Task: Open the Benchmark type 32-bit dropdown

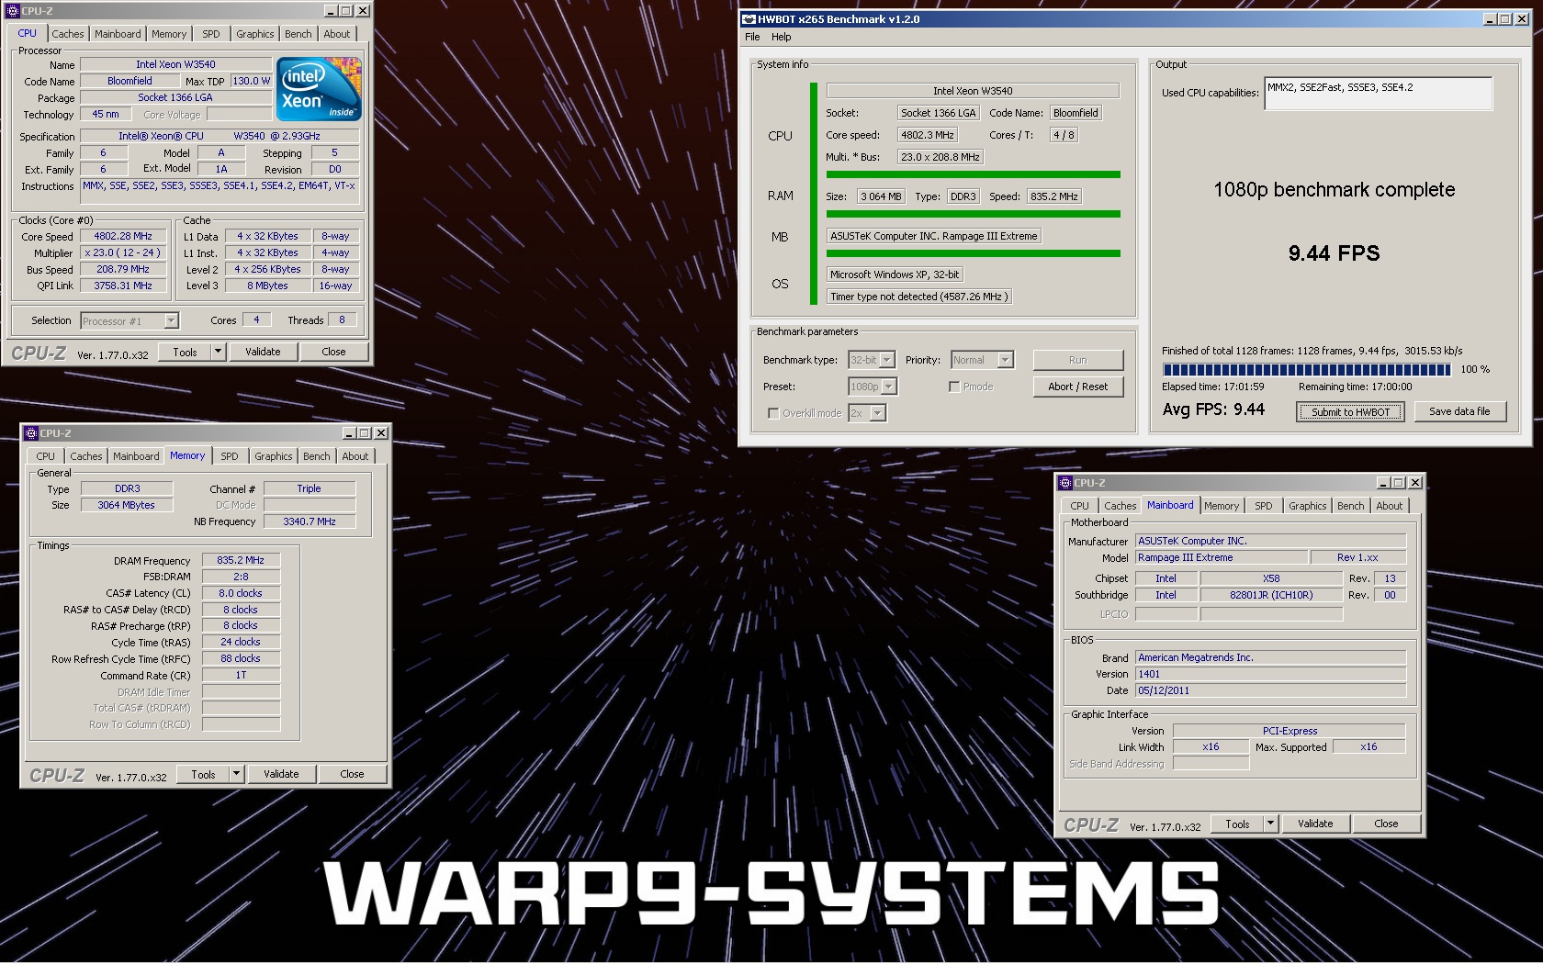Action: tap(887, 360)
